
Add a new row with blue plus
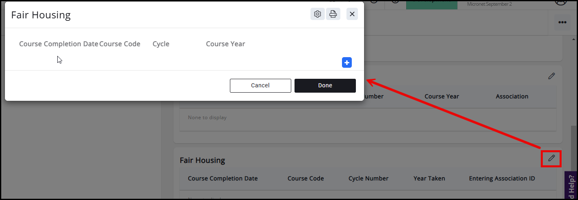(347, 62)
